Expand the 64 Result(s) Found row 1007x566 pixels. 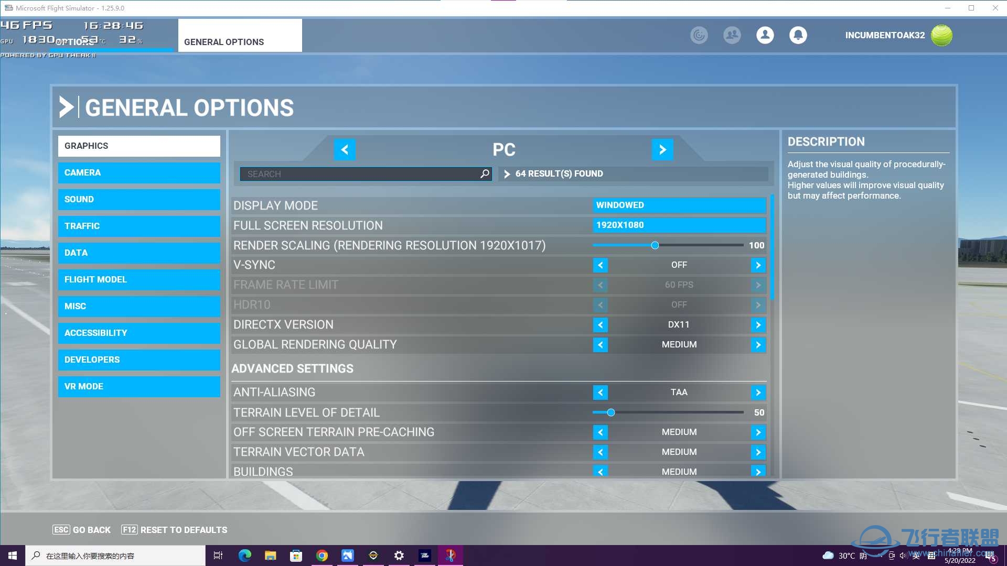click(634, 173)
